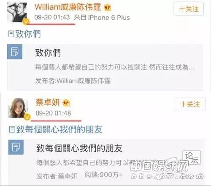
Task: Click the William威廉陈伟霆 username
Action: pos(68,7)
